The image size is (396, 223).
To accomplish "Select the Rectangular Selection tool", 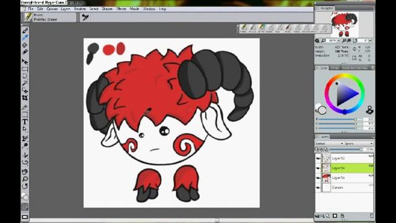I will (25, 69).
